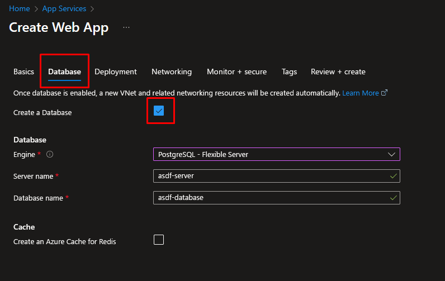Open the Monitor + secure tab
The height and width of the screenshot is (281, 445).
[236, 72]
